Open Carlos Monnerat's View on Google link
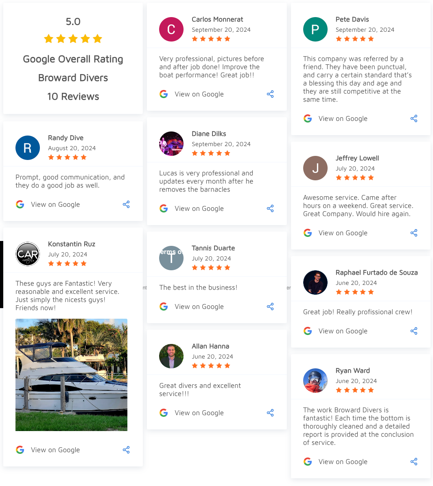Screen dimensions: 433x486 coord(199,94)
